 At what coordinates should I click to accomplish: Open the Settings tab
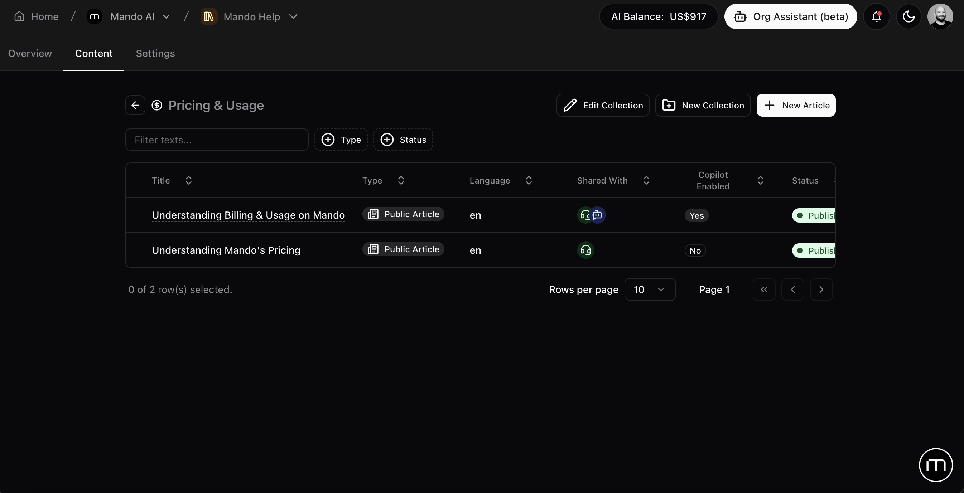(x=155, y=53)
